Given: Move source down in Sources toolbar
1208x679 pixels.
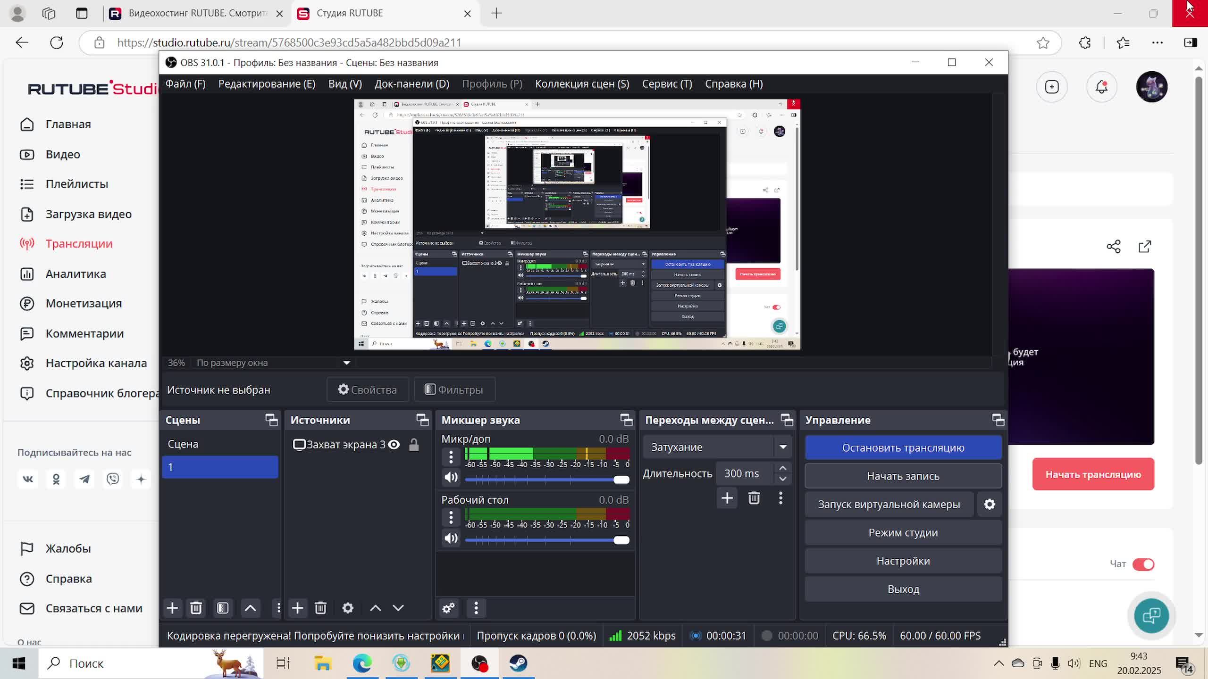Looking at the screenshot, I should [x=398, y=608].
